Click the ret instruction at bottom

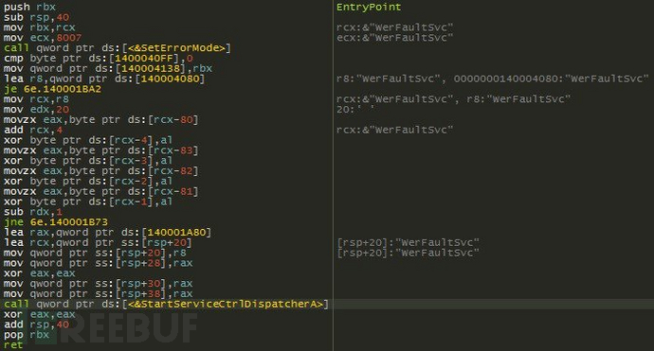click(x=13, y=344)
